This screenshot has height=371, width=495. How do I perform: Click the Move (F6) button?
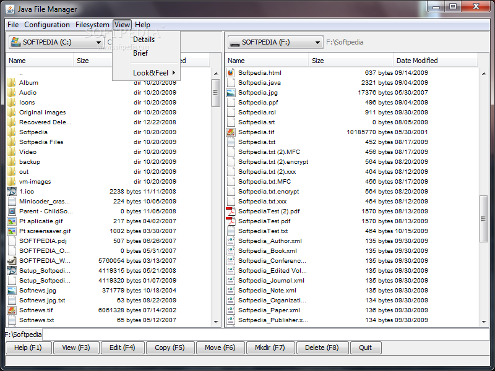tap(220, 348)
